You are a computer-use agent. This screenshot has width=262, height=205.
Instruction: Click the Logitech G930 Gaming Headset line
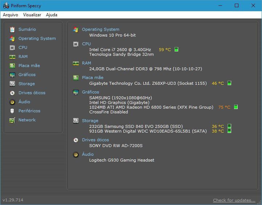click(122, 160)
